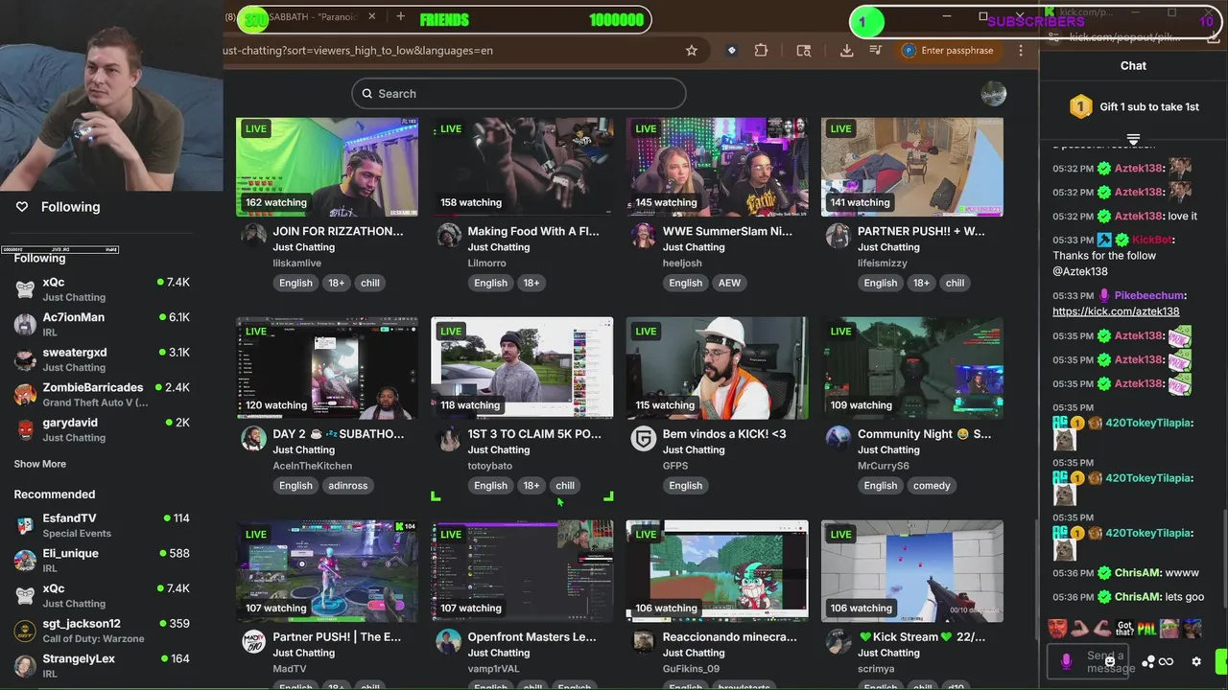This screenshot has height=690, width=1228.
Task: Open the browser Extensions puzzle icon
Action: click(x=761, y=51)
